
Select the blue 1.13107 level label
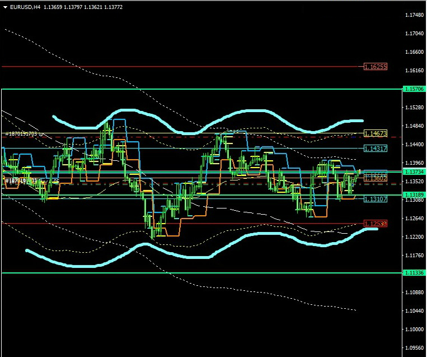pos(375,199)
